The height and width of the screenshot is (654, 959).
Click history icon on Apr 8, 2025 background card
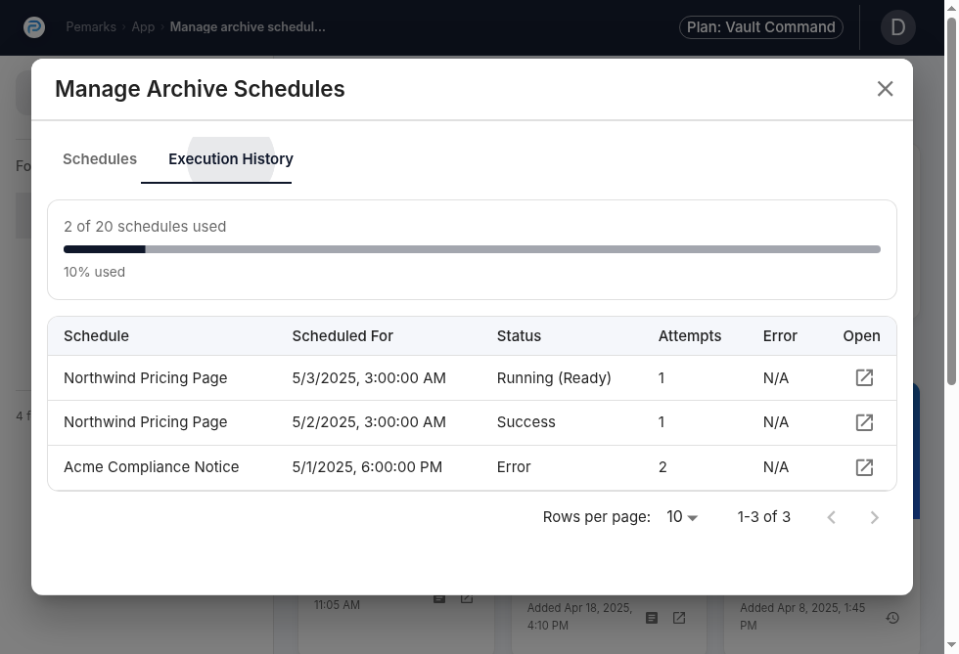(x=892, y=618)
